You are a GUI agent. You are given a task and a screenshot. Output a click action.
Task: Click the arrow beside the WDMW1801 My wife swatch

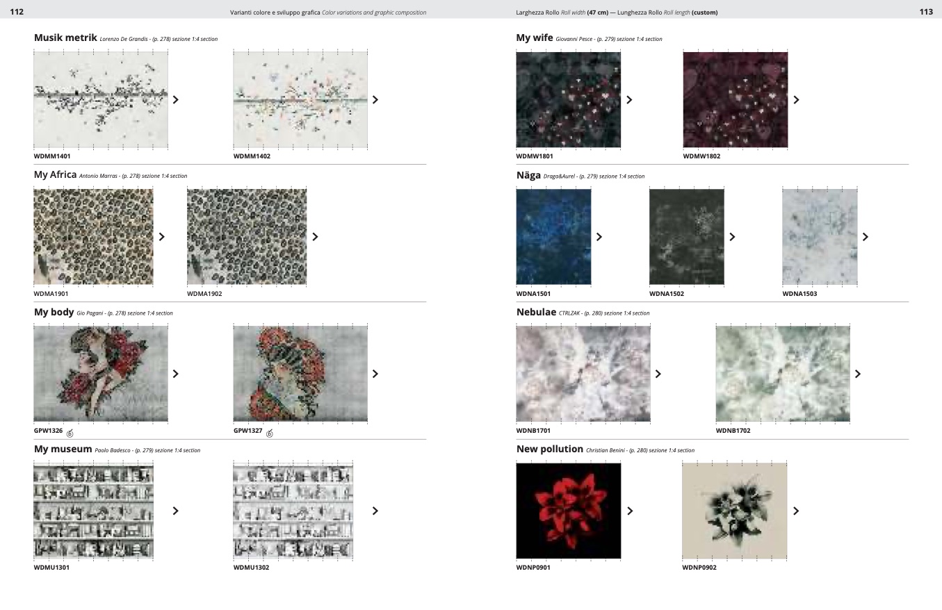click(629, 99)
